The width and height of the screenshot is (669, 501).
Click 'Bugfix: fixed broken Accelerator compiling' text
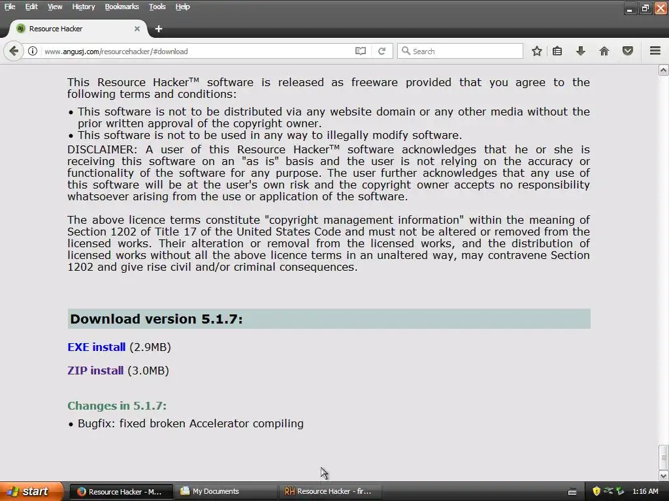coord(191,423)
